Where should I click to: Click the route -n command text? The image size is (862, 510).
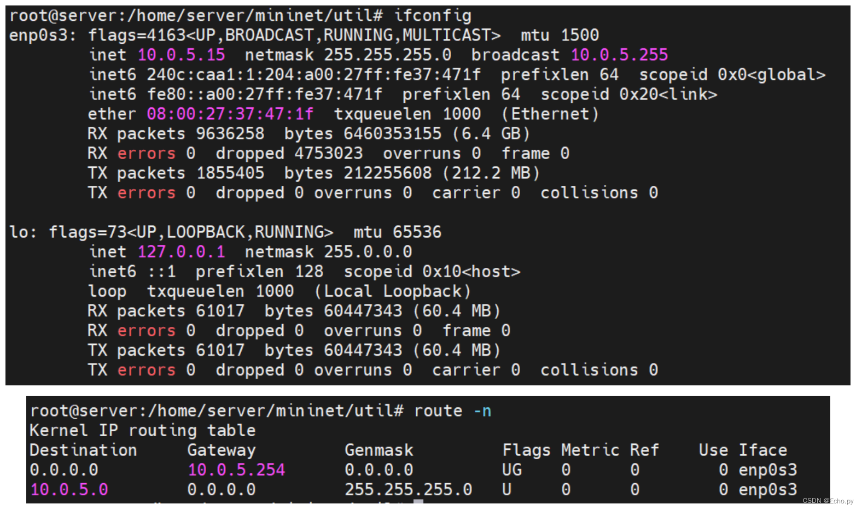pyautogui.click(x=452, y=411)
